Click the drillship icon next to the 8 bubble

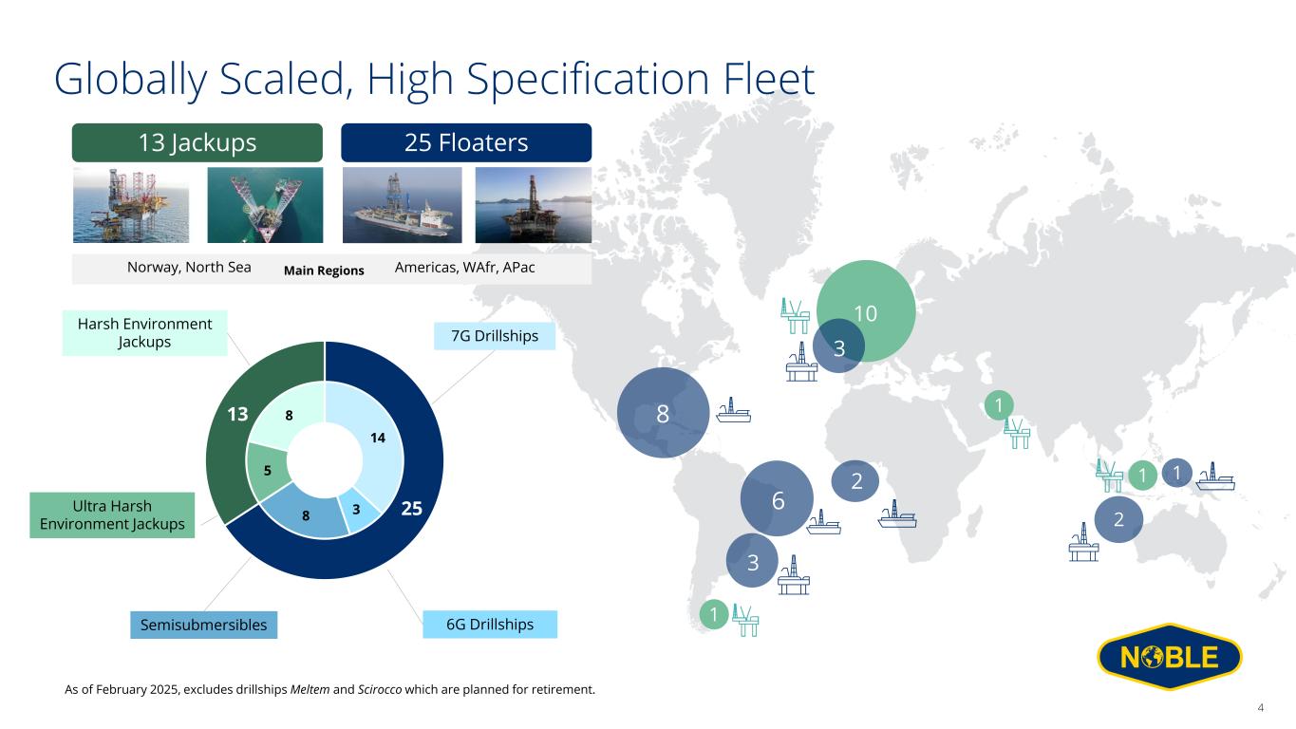click(x=734, y=410)
